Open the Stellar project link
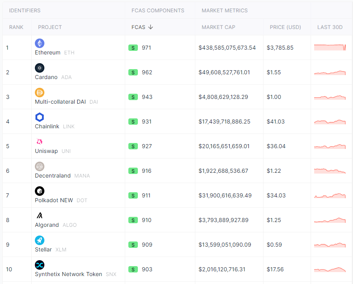Screen dimensions: 353x284 (x=43, y=250)
